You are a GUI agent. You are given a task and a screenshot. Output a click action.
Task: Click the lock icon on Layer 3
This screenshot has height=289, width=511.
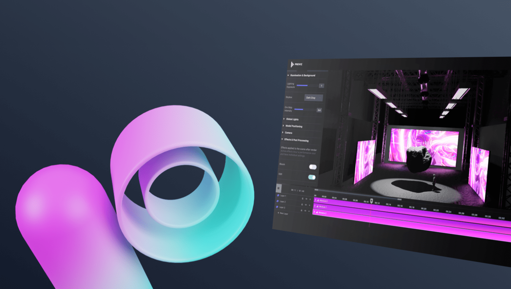click(x=302, y=209)
